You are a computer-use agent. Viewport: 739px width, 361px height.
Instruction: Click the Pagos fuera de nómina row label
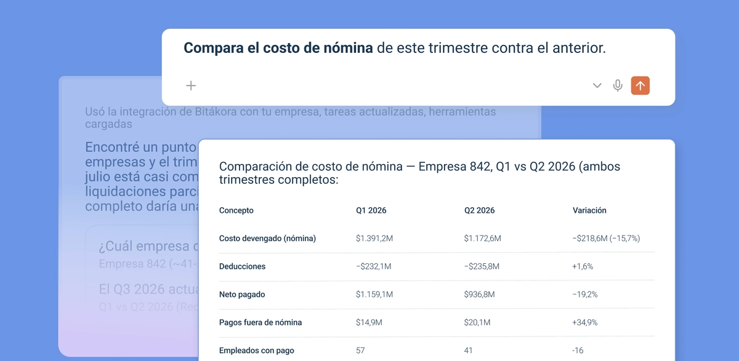coord(260,322)
